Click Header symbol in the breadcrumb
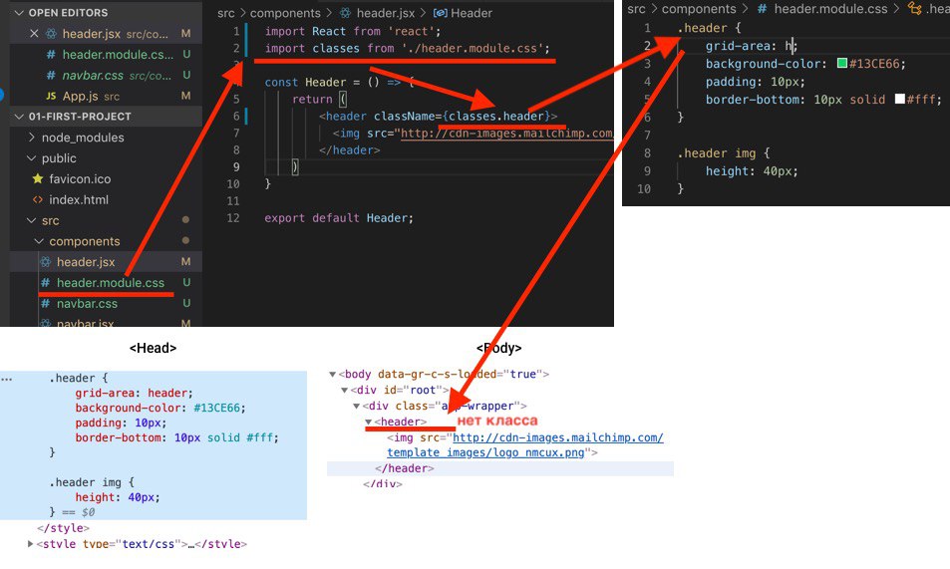The image size is (950, 569). pyautogui.click(x=472, y=13)
